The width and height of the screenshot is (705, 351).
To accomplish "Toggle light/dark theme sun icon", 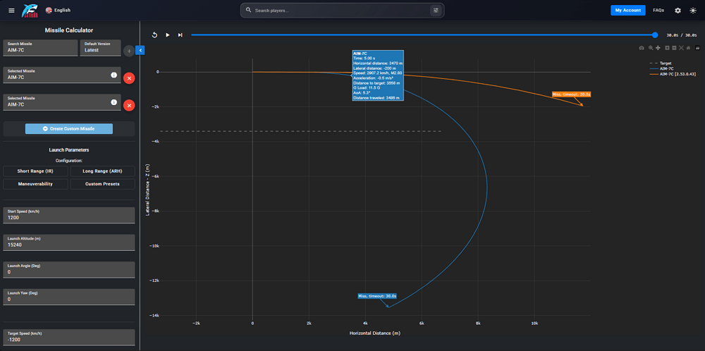I will point(693,11).
